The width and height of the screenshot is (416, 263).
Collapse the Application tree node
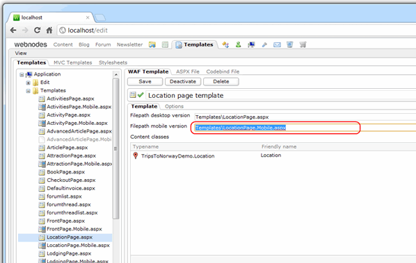(x=22, y=75)
